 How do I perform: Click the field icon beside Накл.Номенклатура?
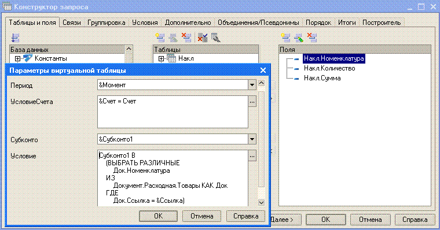pyautogui.click(x=296, y=59)
